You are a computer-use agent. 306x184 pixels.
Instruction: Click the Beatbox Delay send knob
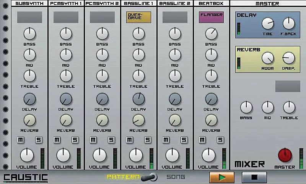pos(211,99)
